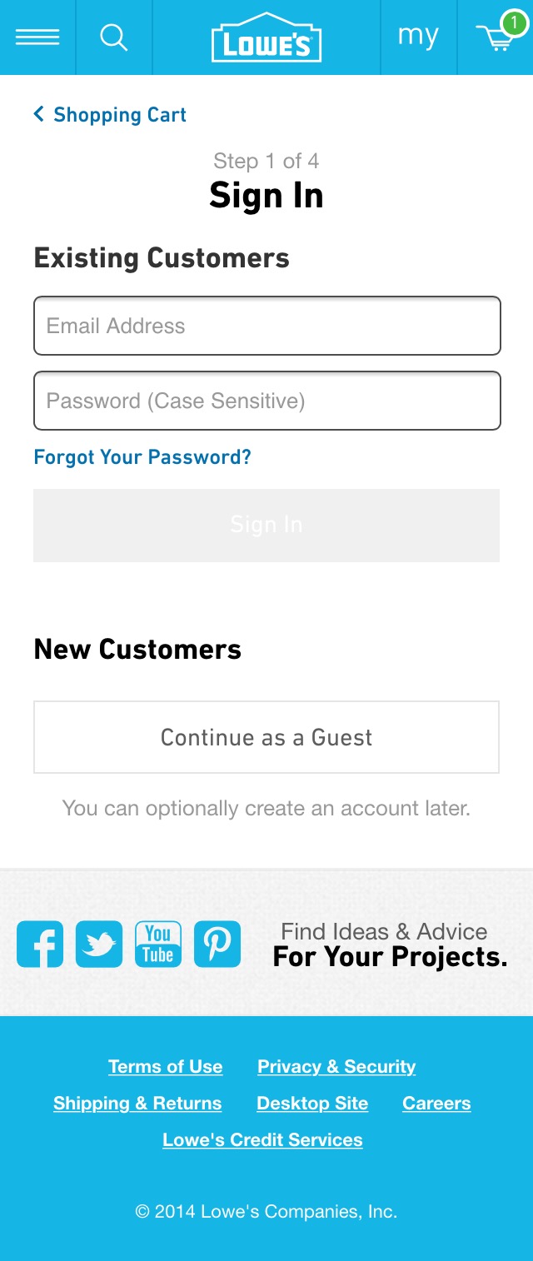533x1261 pixels.
Task: Click the Twitter bird icon
Action: coord(99,944)
